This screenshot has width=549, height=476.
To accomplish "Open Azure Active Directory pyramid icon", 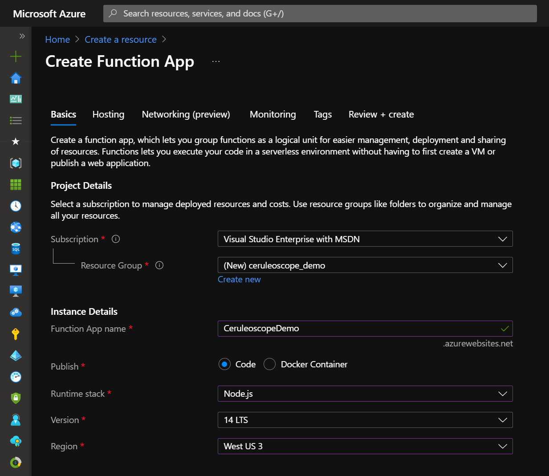I will coord(16,355).
